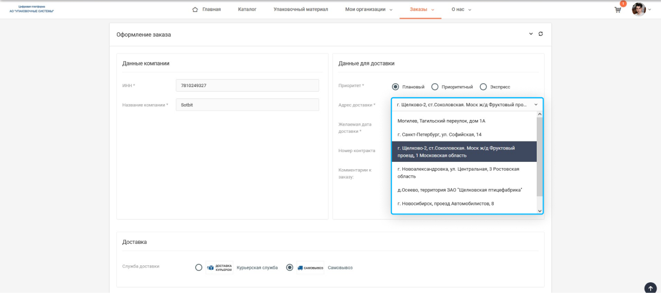Click the Доставка курьером logo
The width and height of the screenshot is (661, 293).
click(x=219, y=268)
